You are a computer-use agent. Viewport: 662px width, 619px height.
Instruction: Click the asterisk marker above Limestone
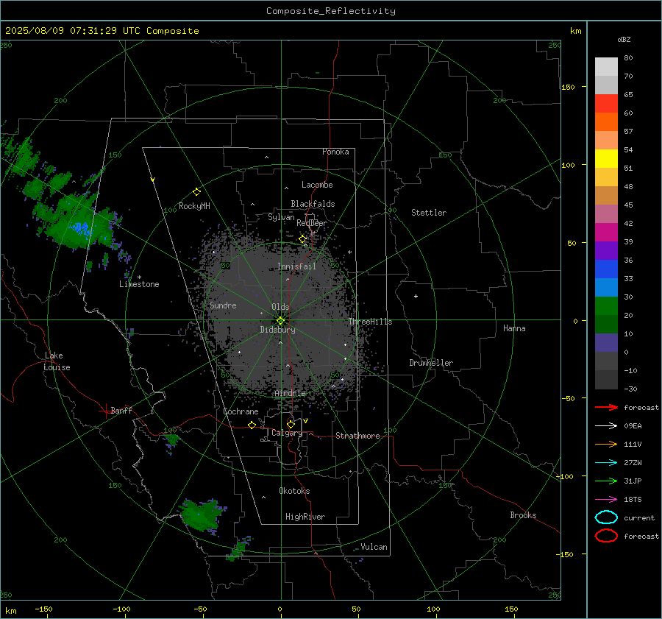(139, 277)
